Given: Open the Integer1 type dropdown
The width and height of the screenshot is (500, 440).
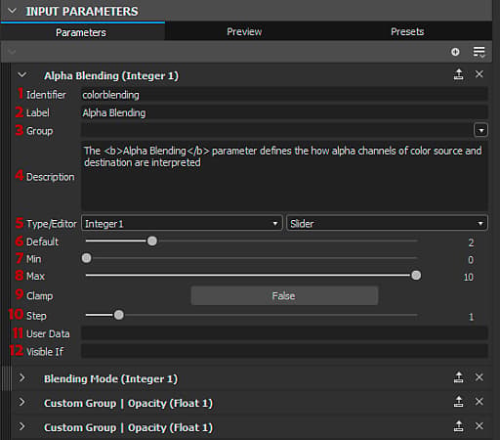Looking at the screenshot, I should click(x=182, y=224).
